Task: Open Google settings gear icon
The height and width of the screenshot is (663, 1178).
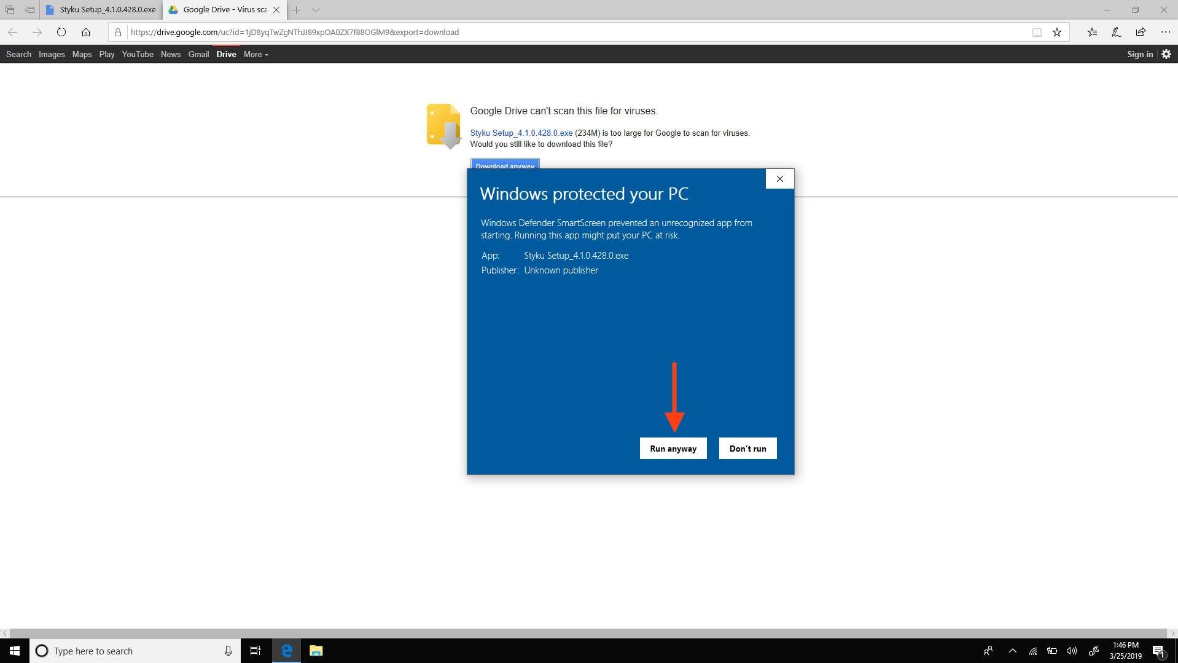Action: point(1166,54)
